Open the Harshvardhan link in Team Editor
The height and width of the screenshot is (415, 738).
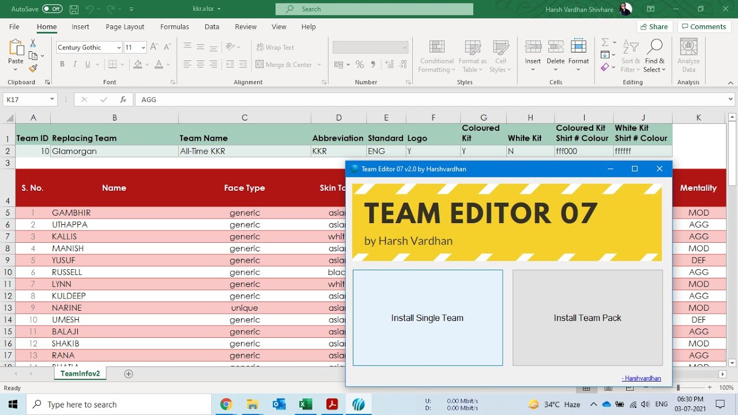(641, 378)
